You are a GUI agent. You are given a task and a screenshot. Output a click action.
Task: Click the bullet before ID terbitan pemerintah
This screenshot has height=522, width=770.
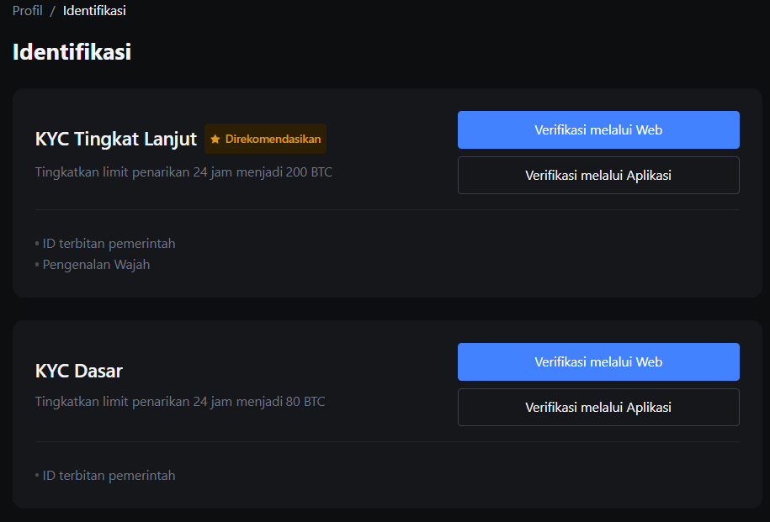pos(36,243)
